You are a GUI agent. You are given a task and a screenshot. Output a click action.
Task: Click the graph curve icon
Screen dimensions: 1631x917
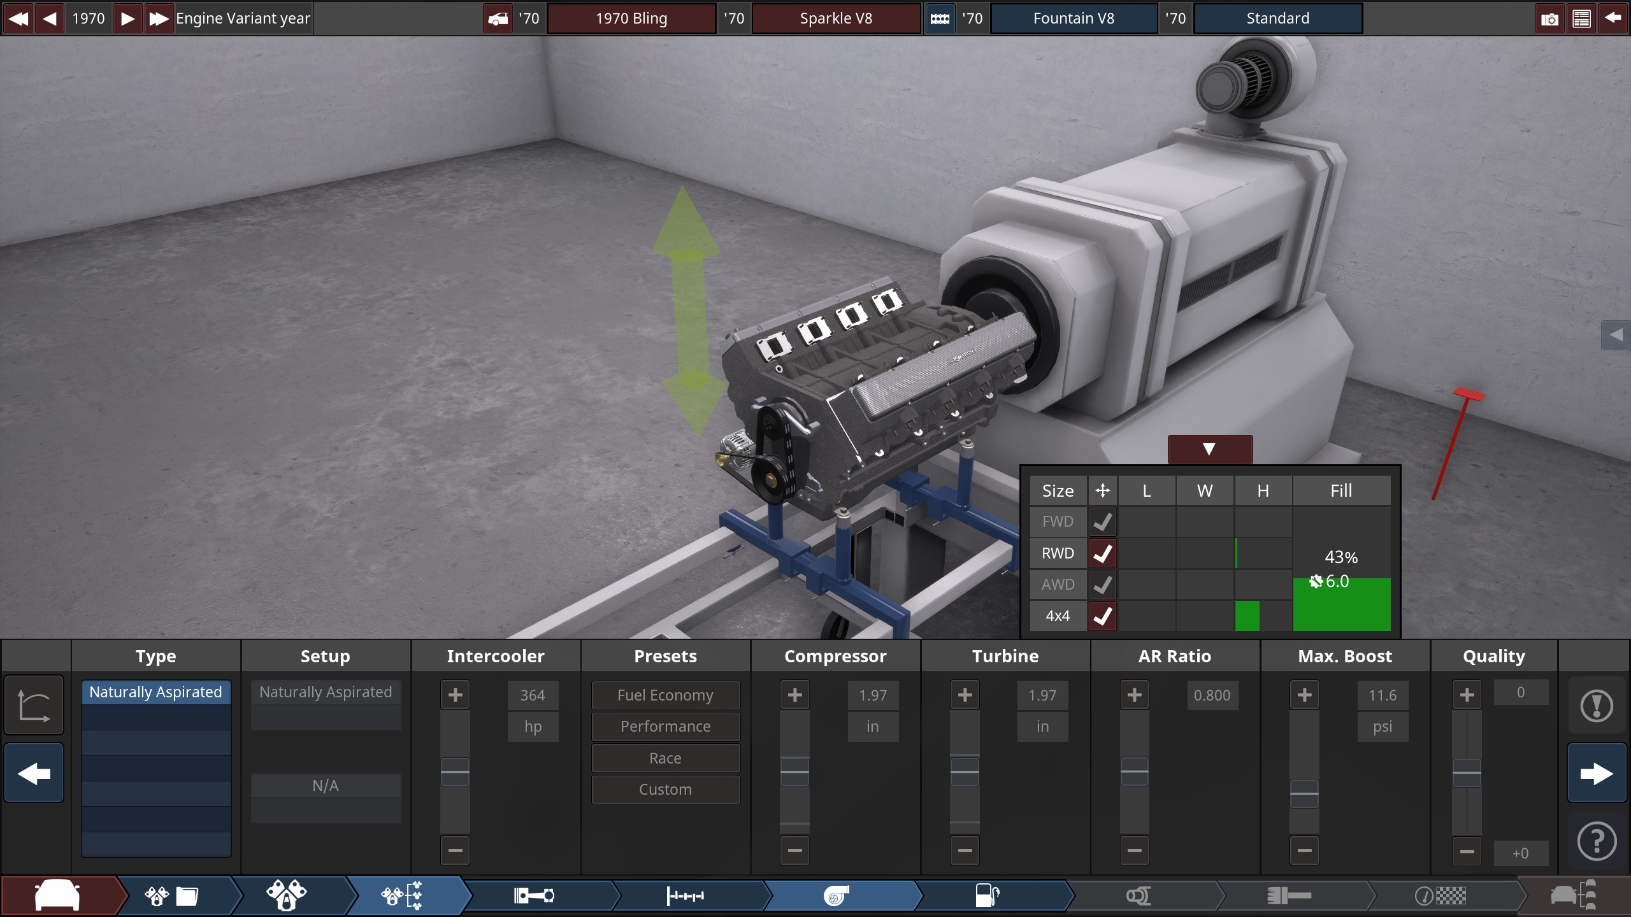click(x=34, y=706)
